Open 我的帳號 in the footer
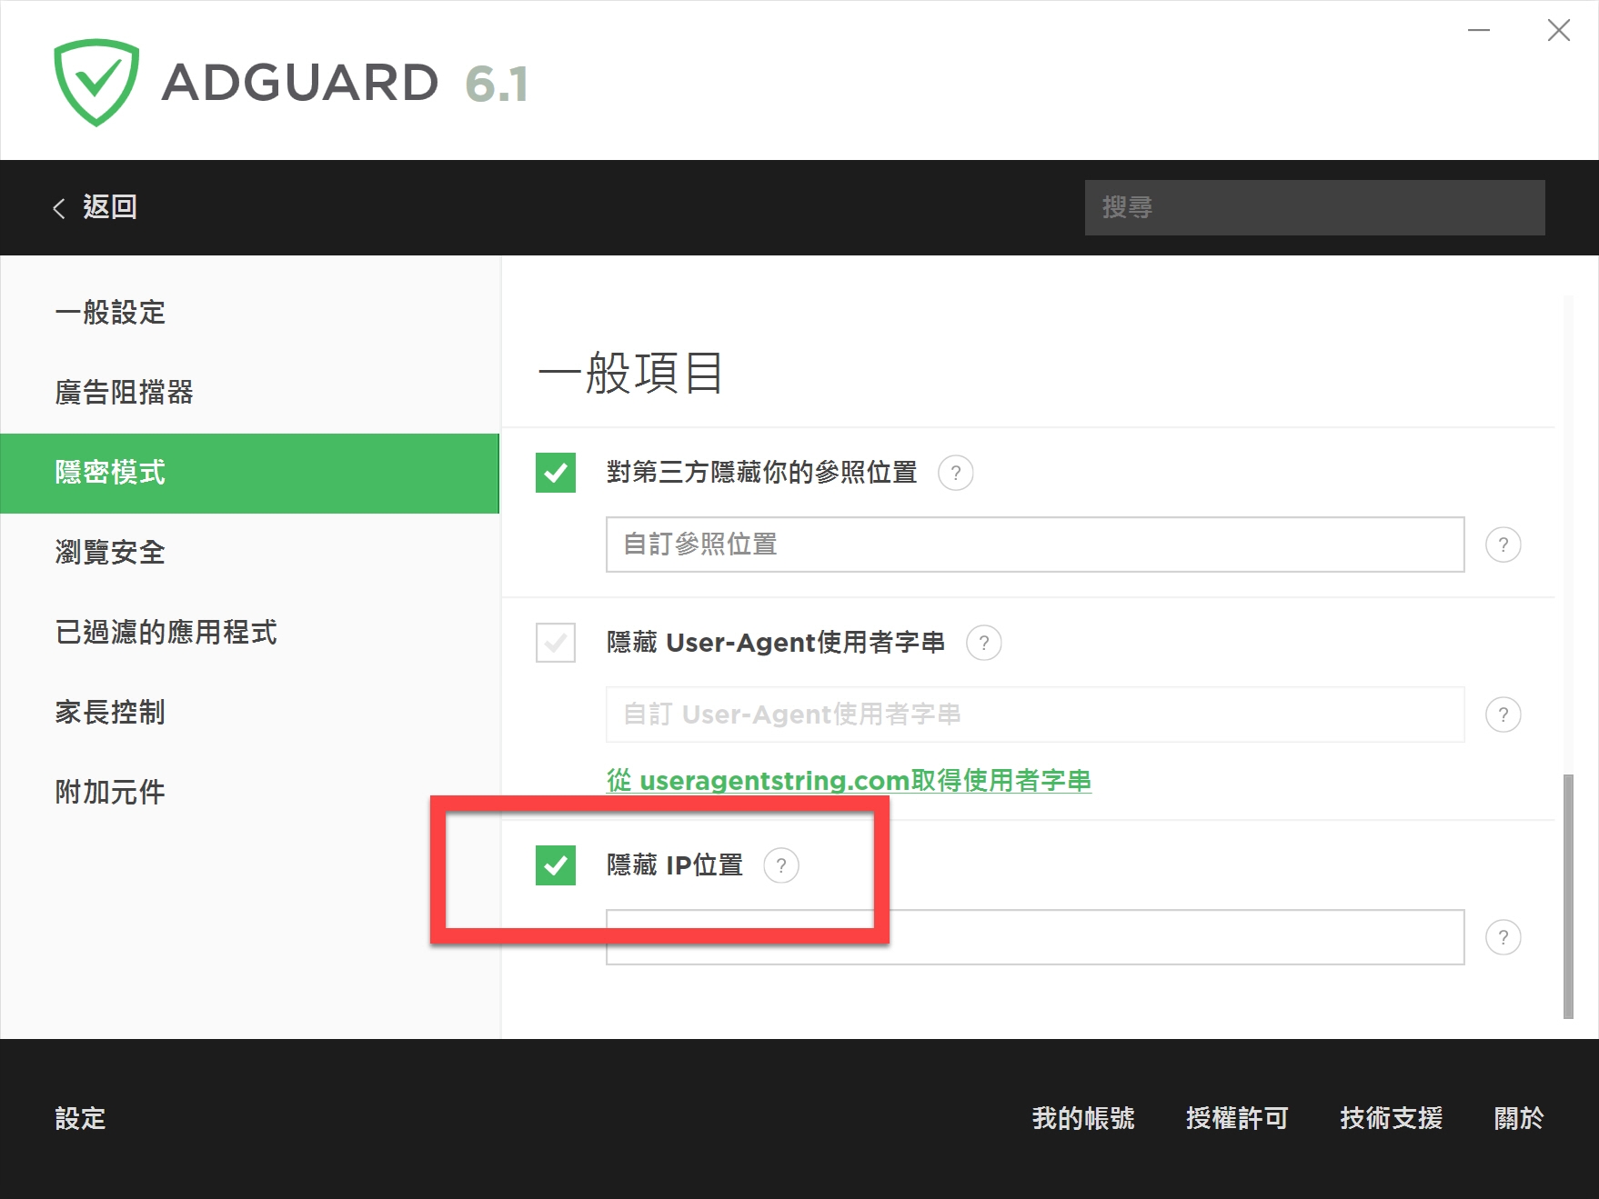This screenshot has height=1199, width=1599. (x=1083, y=1118)
